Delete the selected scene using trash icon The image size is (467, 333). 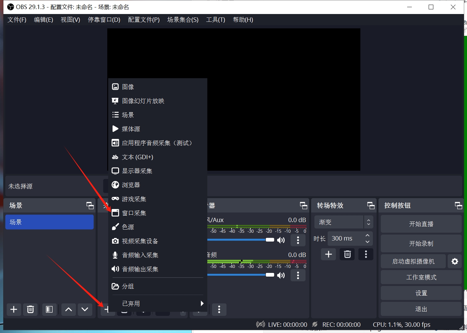[30, 309]
